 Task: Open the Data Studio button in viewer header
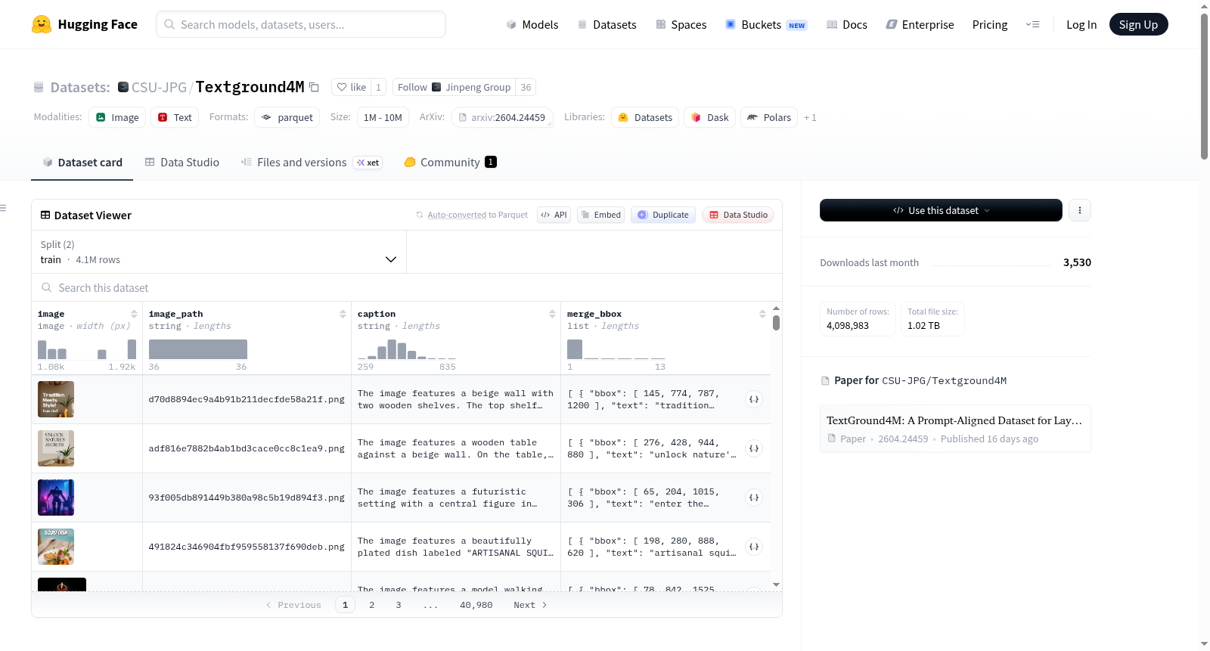(738, 215)
